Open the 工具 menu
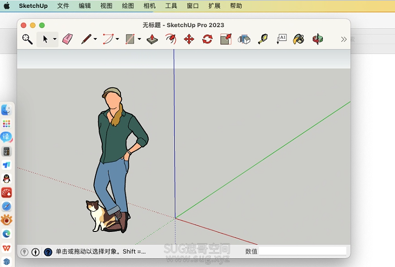 click(x=171, y=6)
